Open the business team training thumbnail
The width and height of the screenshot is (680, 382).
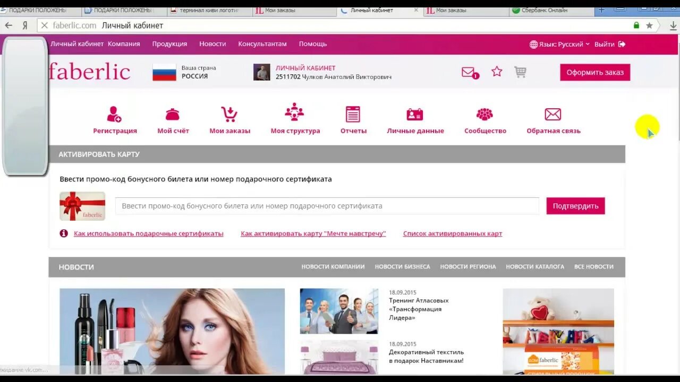(339, 311)
